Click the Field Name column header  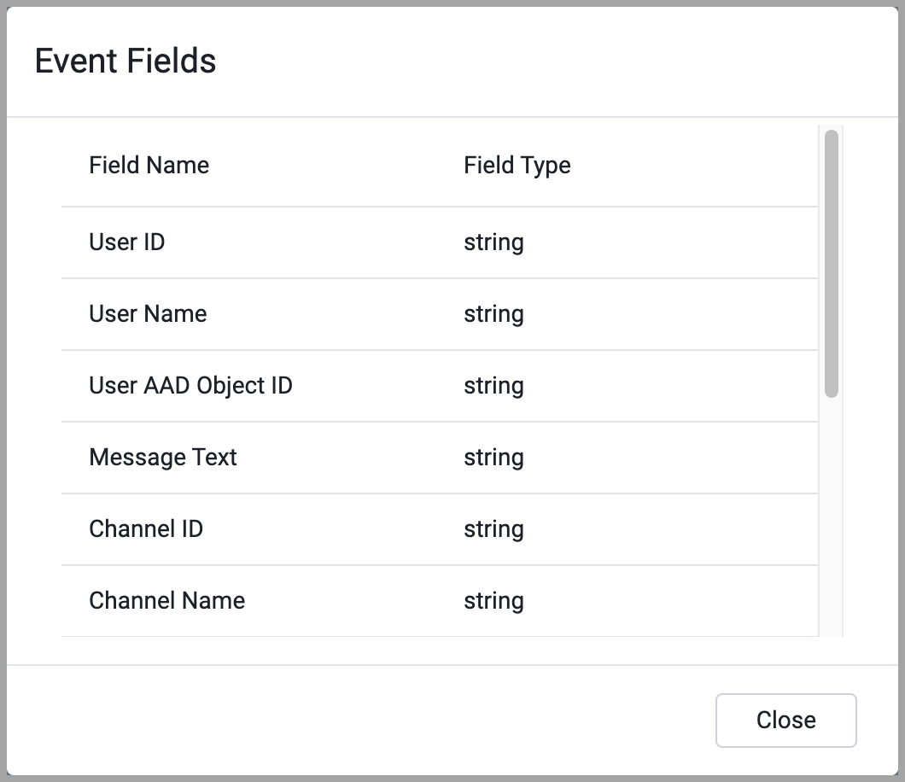[x=149, y=165]
